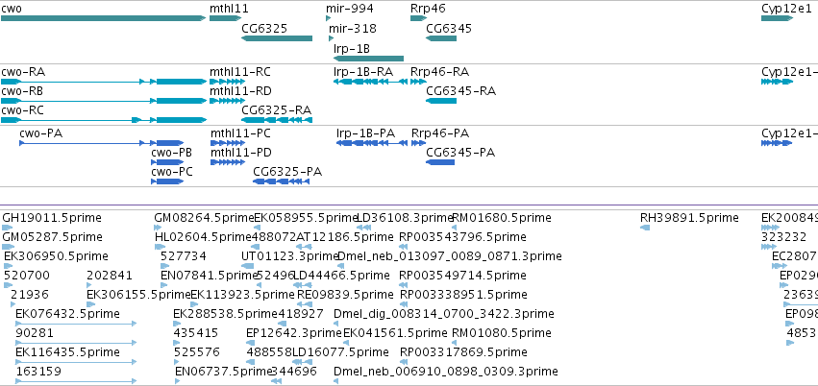Click the Irp-1B gene bar
Screen dimensions: 818x386
tap(368, 59)
